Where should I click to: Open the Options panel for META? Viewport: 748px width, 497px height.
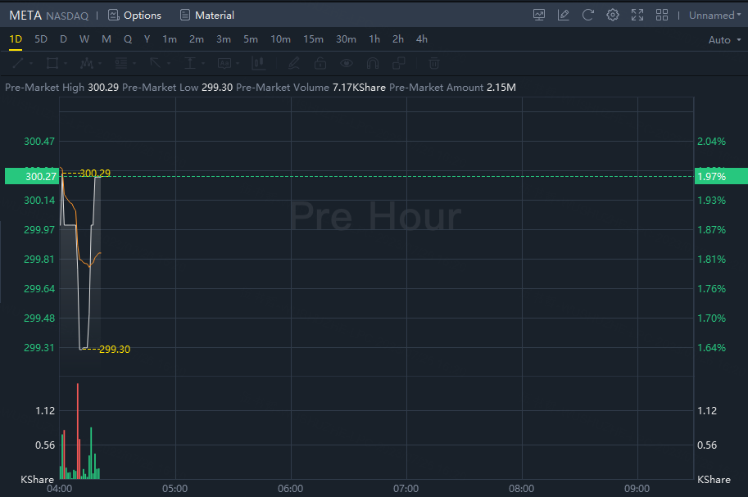point(134,16)
